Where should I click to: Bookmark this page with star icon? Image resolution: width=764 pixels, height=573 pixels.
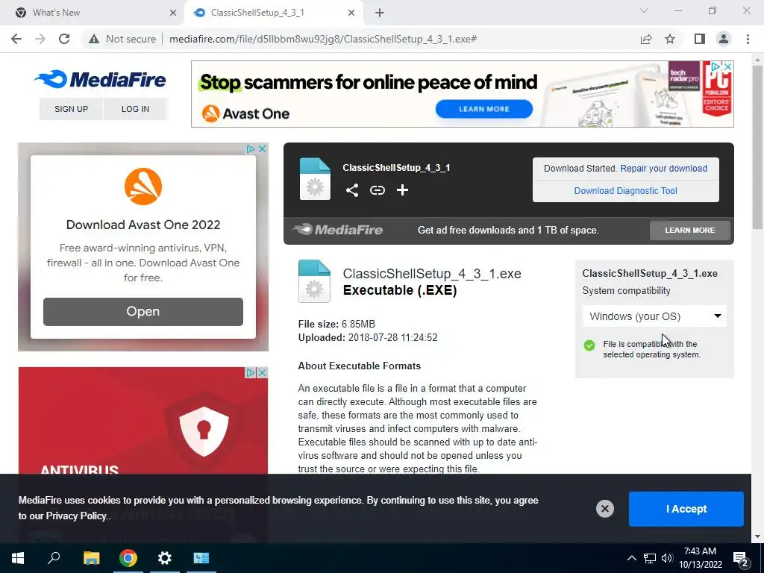click(x=670, y=39)
